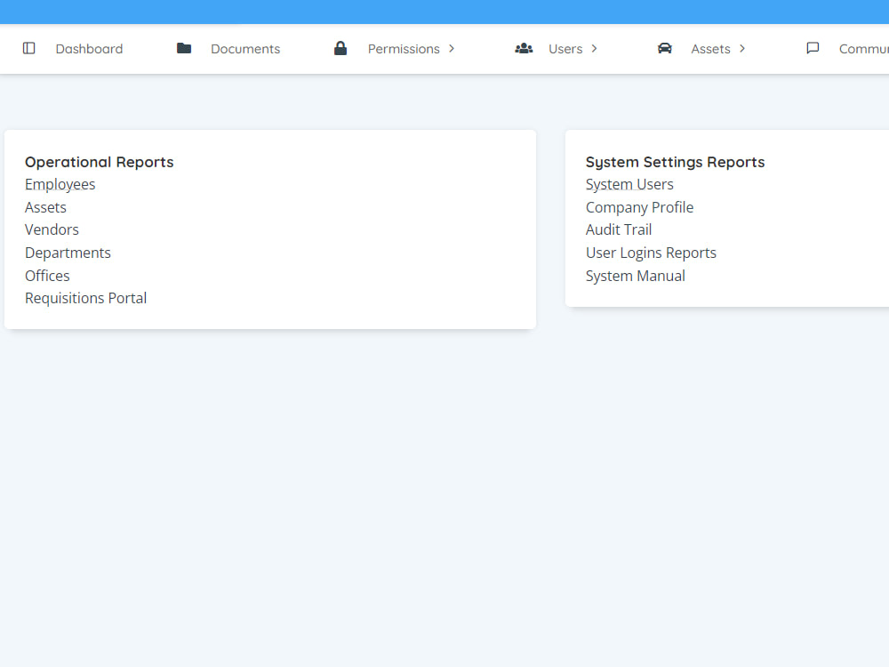The image size is (889, 667).
Task: Open the Users menu label
Action: pyautogui.click(x=565, y=49)
